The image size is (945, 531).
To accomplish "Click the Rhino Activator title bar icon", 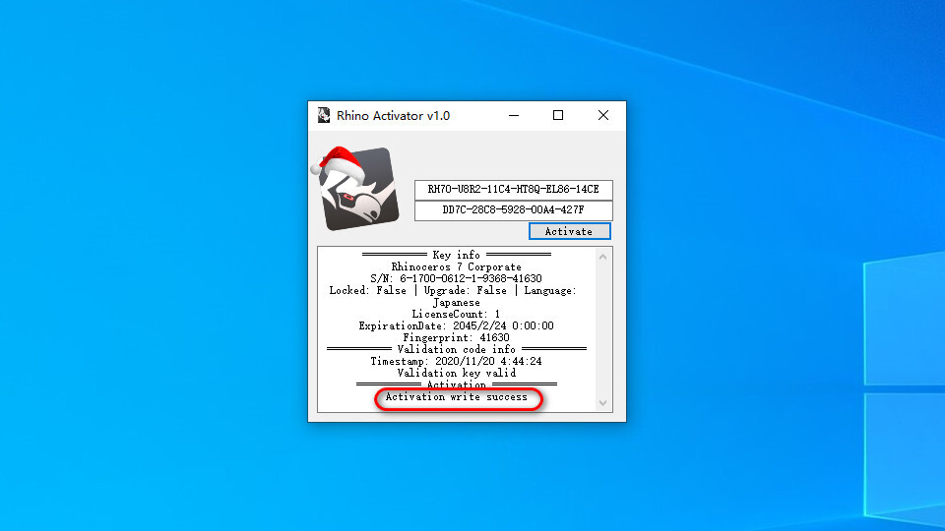I will 324,116.
